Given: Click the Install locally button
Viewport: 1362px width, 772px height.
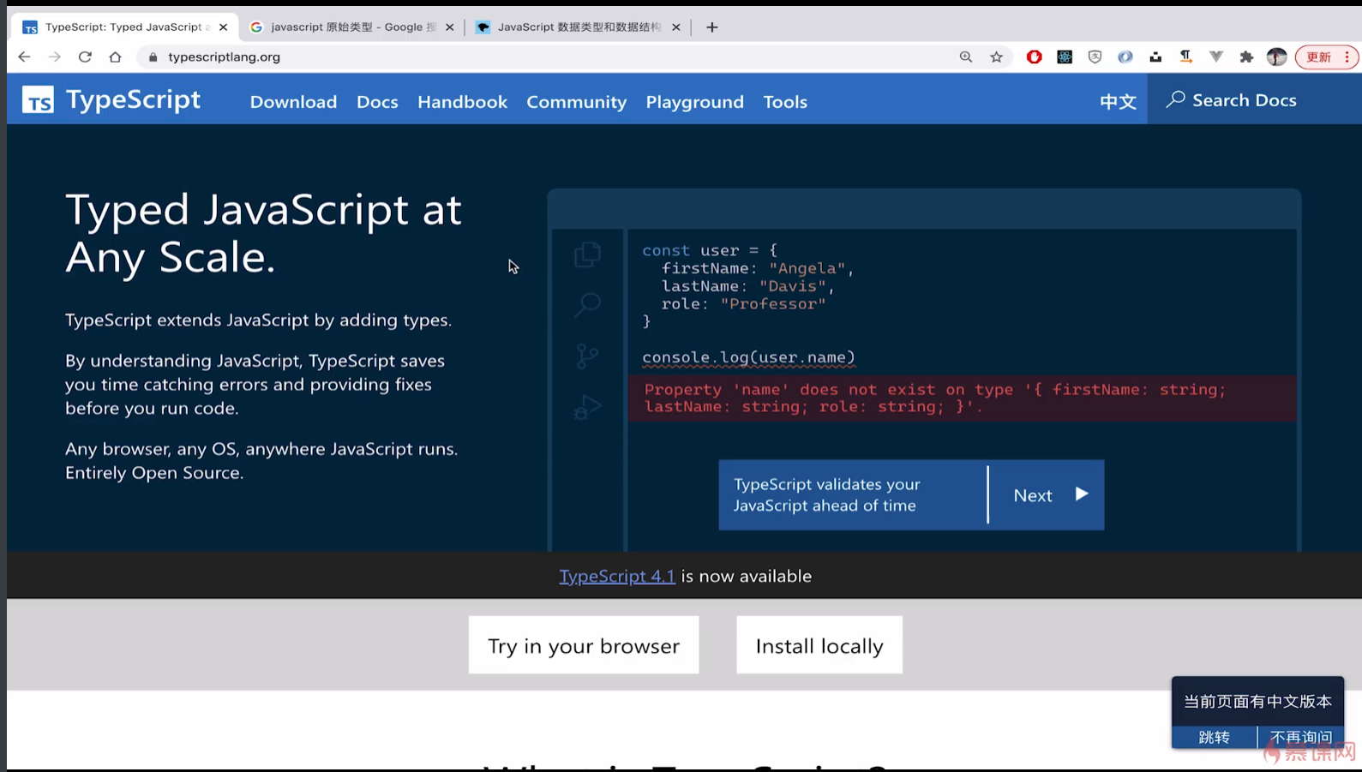Looking at the screenshot, I should [819, 645].
